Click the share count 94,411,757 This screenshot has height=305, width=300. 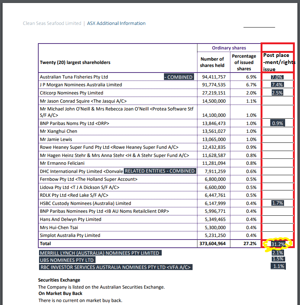[x=214, y=77]
